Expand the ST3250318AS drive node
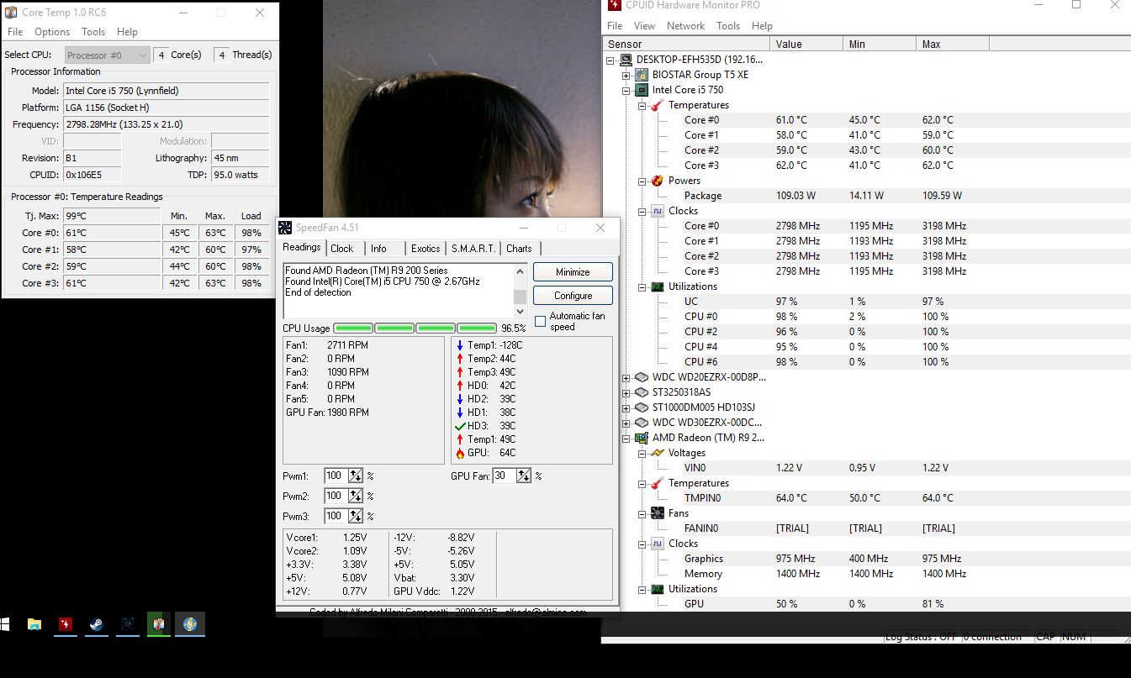This screenshot has height=678, width=1131. [x=626, y=392]
